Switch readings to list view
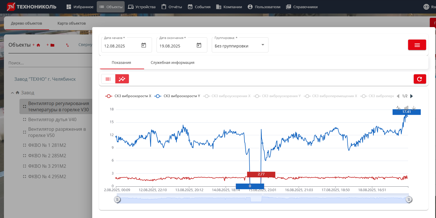 coord(108,79)
